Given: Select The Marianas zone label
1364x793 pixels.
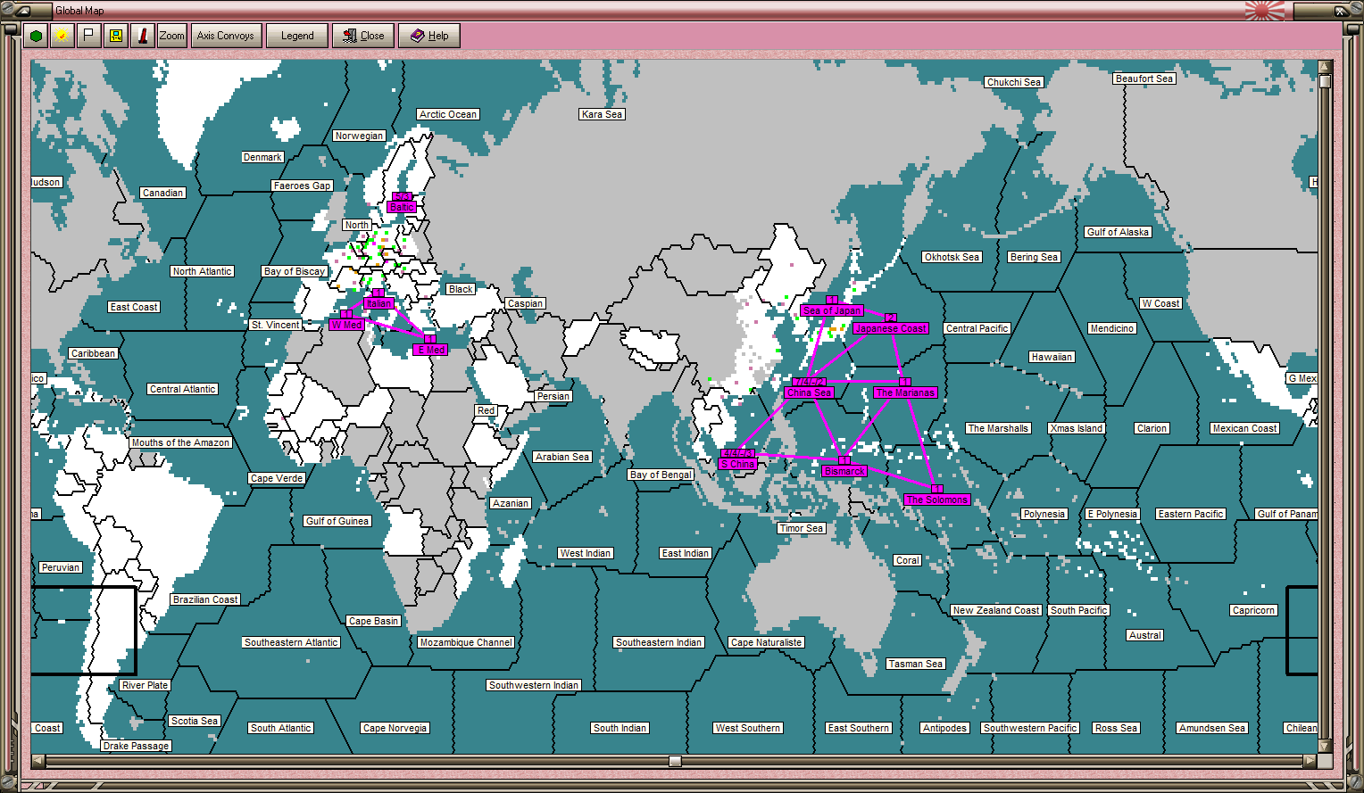Looking at the screenshot, I should [904, 392].
